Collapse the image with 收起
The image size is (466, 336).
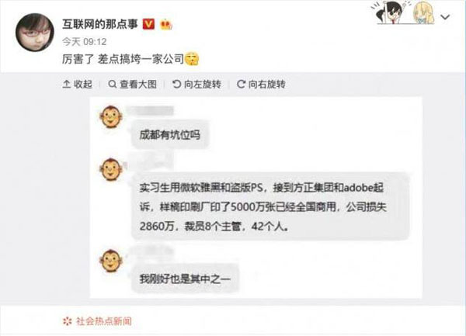77,85
